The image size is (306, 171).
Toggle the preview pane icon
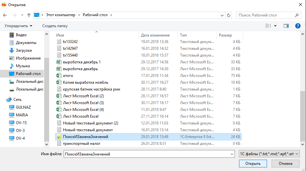pos(286,26)
